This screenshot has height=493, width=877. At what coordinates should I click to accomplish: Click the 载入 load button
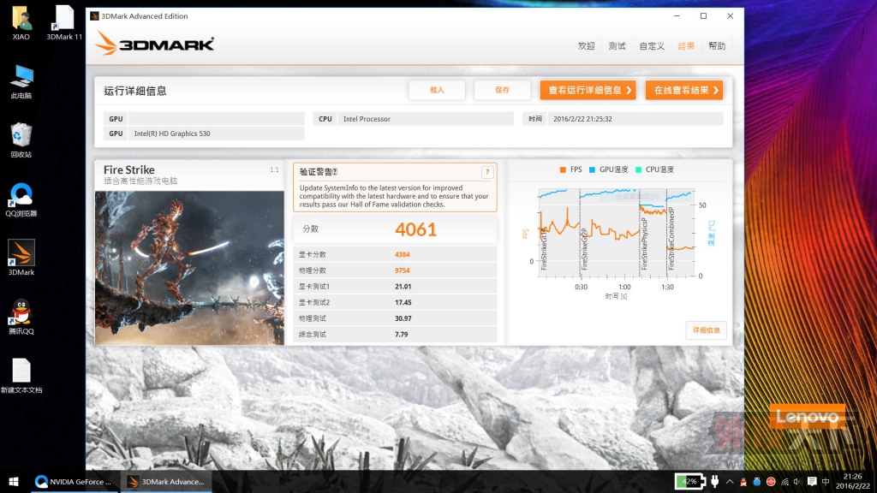click(x=437, y=90)
